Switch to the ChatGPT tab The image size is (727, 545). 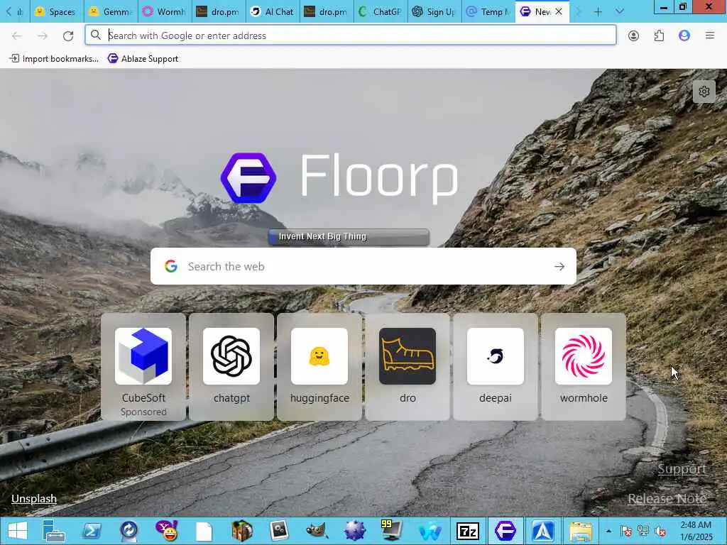click(x=381, y=11)
